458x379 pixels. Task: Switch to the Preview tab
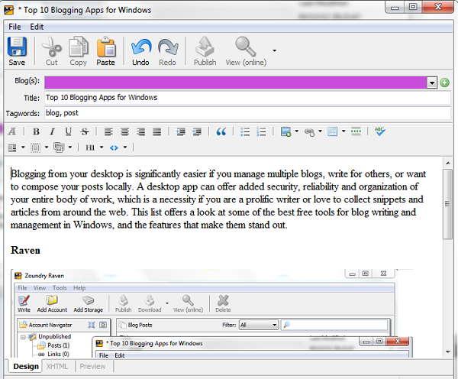92,367
